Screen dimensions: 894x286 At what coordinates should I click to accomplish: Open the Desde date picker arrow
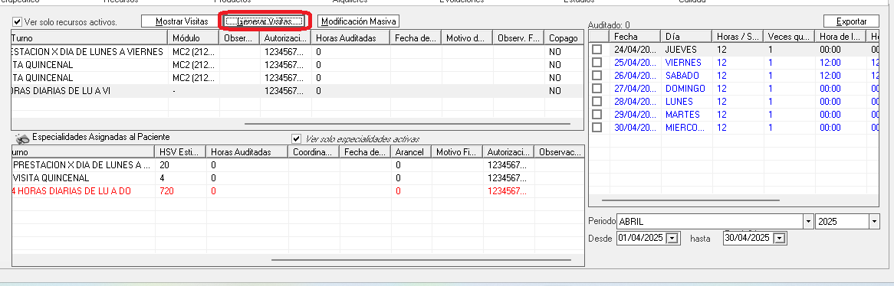[673, 239]
